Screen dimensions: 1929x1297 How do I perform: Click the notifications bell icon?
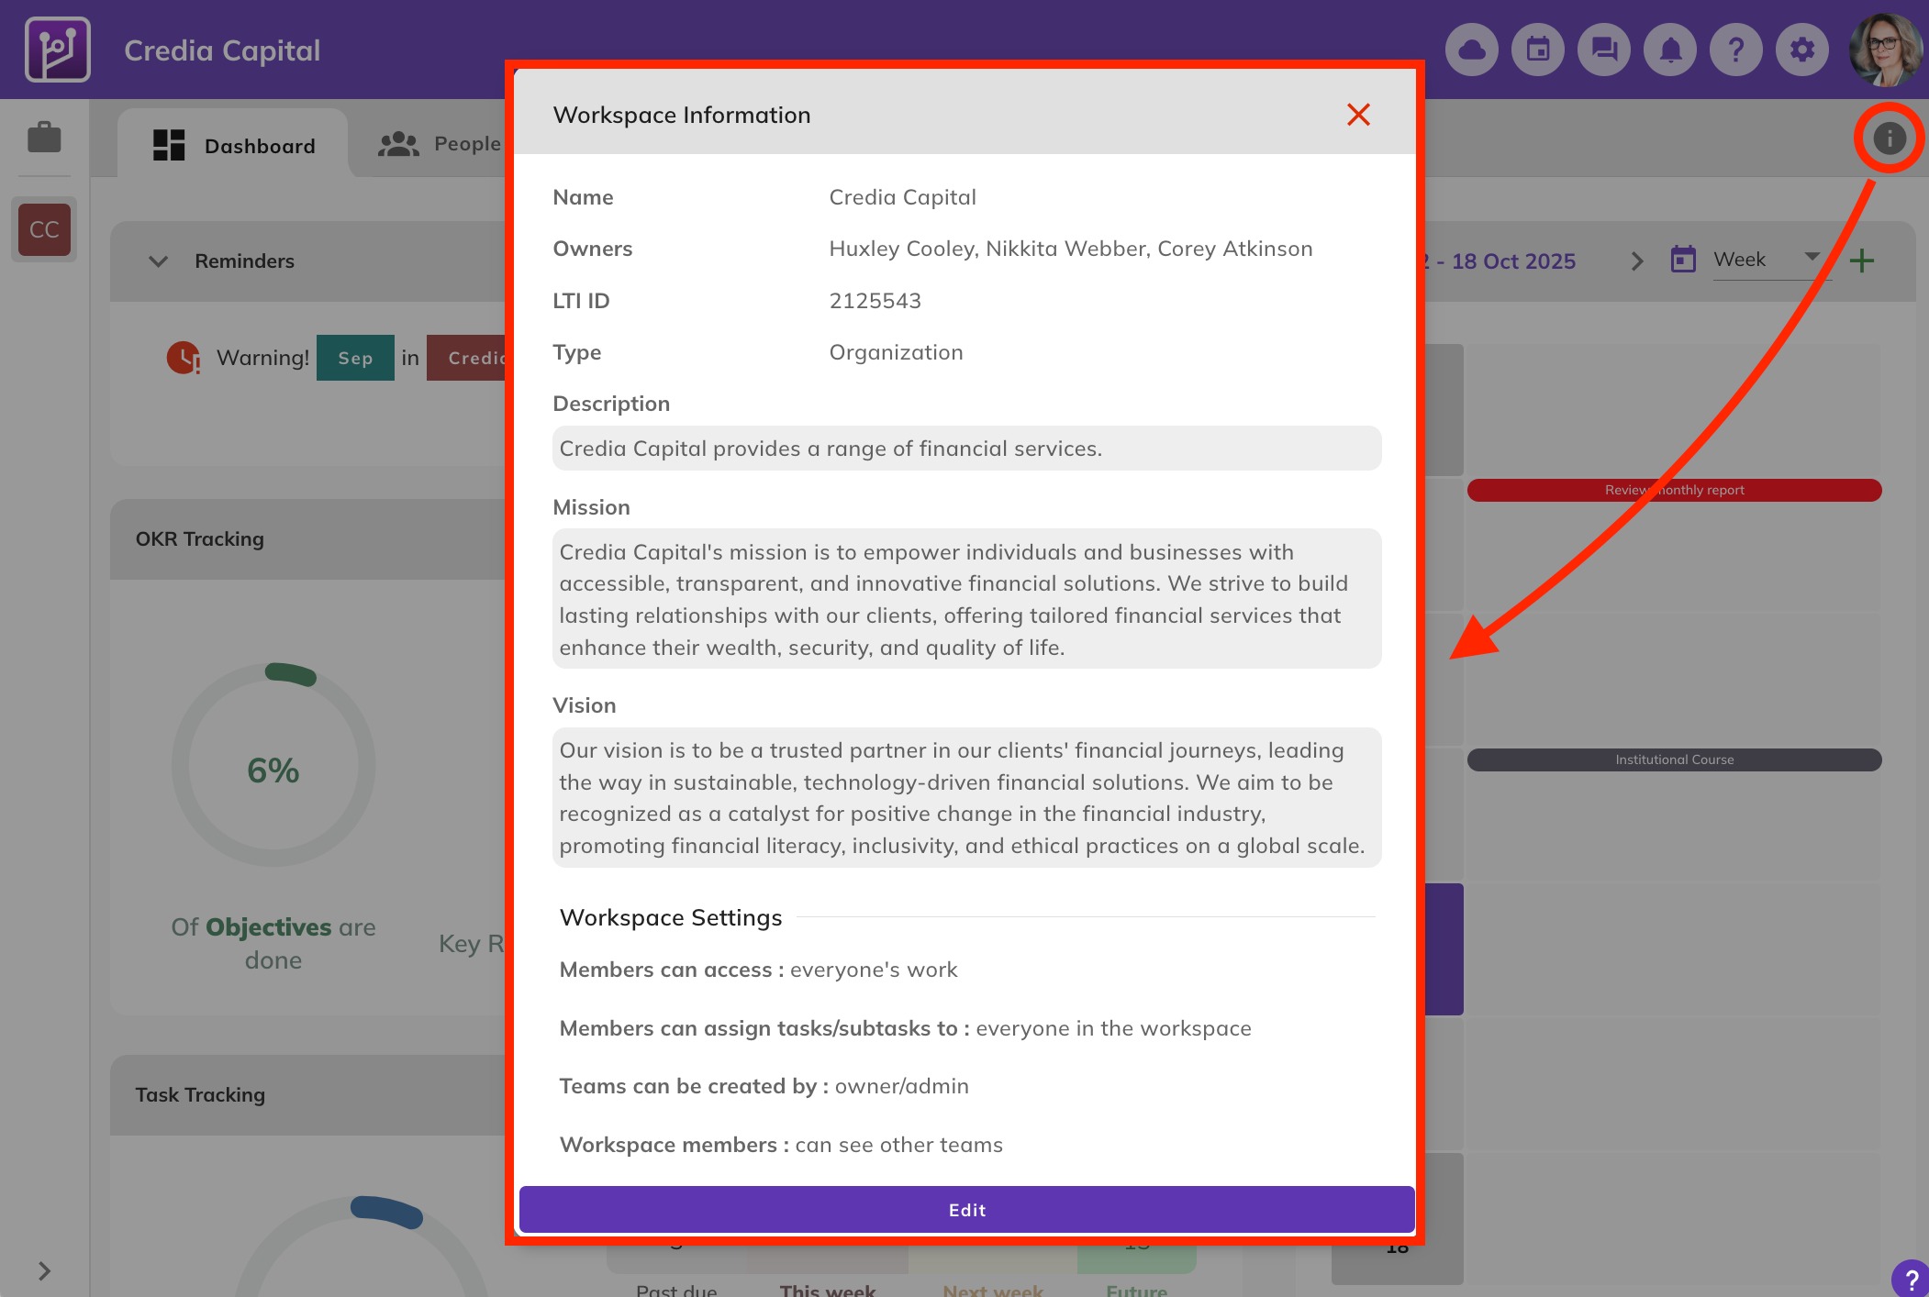coord(1670,50)
